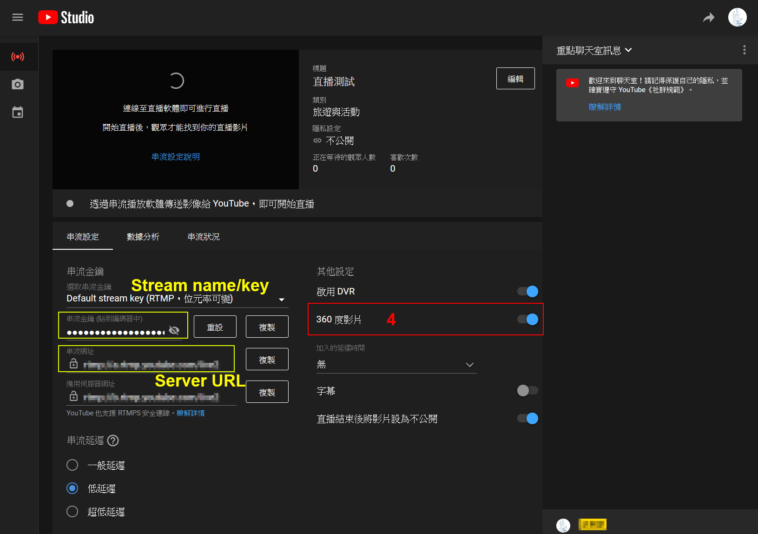Select the 超低延遲 radio option
This screenshot has height=534, width=758.
point(73,512)
